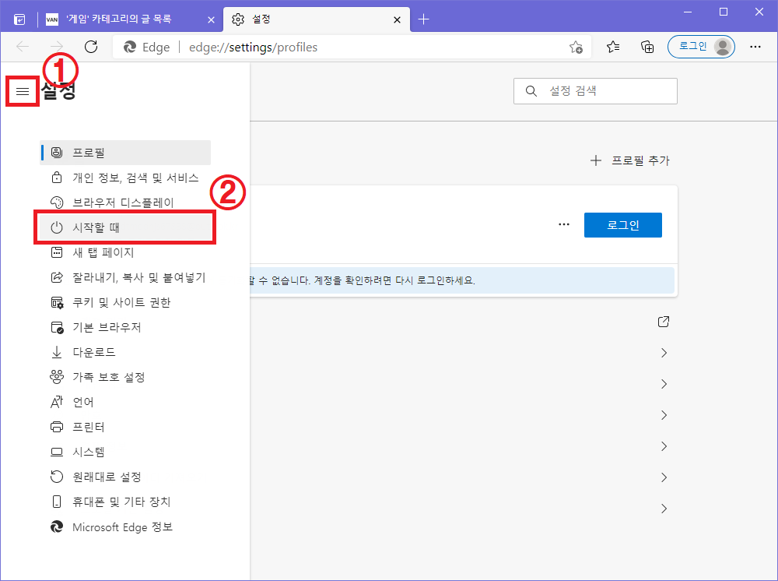Viewport: 778px width, 581px height.
Task: Select 프린터 in the settings menu
Action: coord(125,427)
